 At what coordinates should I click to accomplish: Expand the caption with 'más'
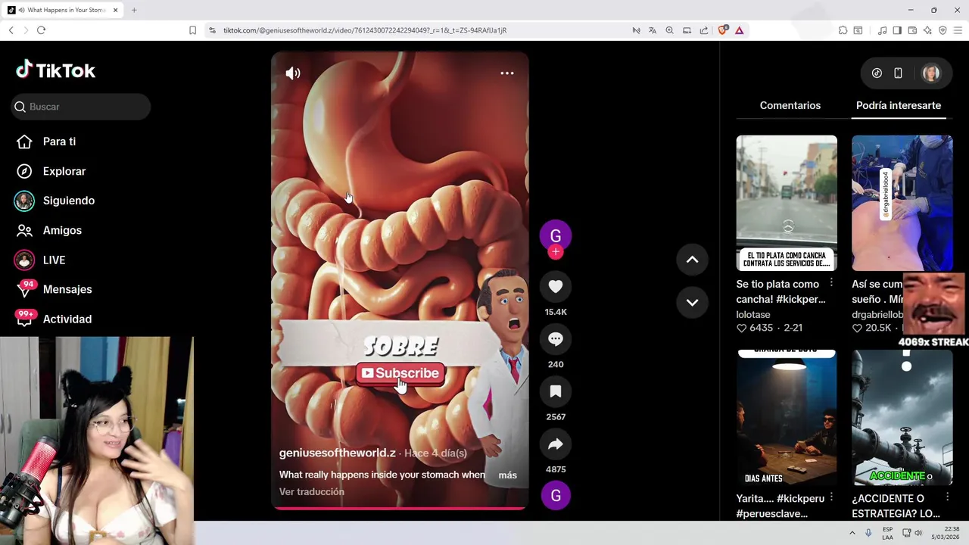(x=507, y=475)
